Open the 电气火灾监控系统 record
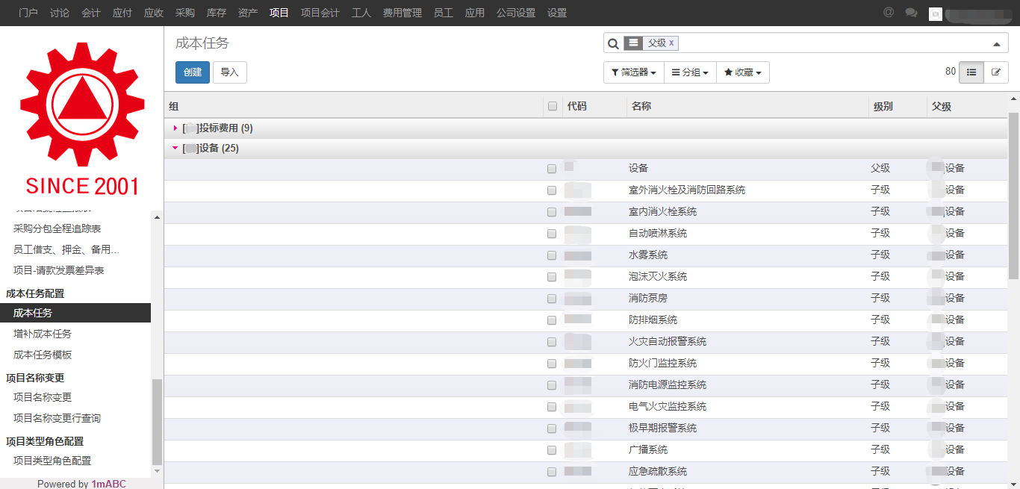Image resolution: width=1020 pixels, height=489 pixels. [x=668, y=407]
